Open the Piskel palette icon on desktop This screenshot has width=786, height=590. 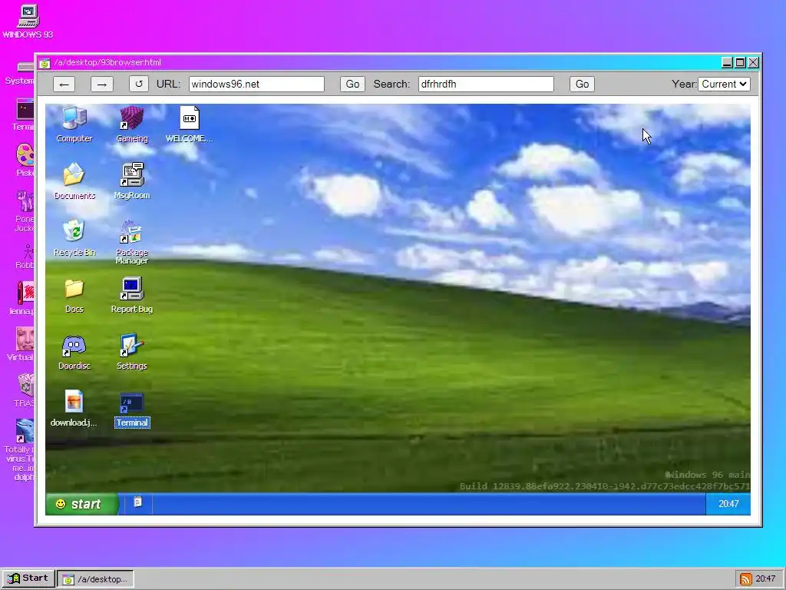[25, 160]
